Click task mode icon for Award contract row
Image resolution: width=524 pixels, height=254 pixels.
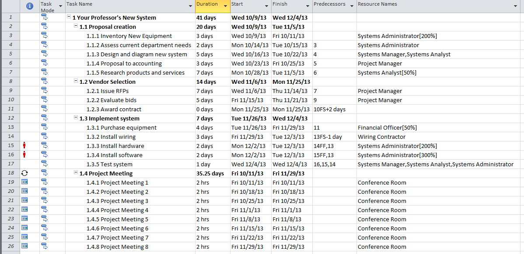tap(45, 109)
